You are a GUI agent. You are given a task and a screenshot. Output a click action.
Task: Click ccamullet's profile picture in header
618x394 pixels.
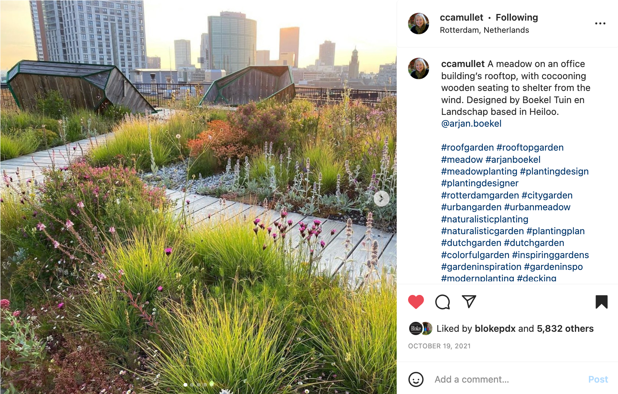(419, 24)
